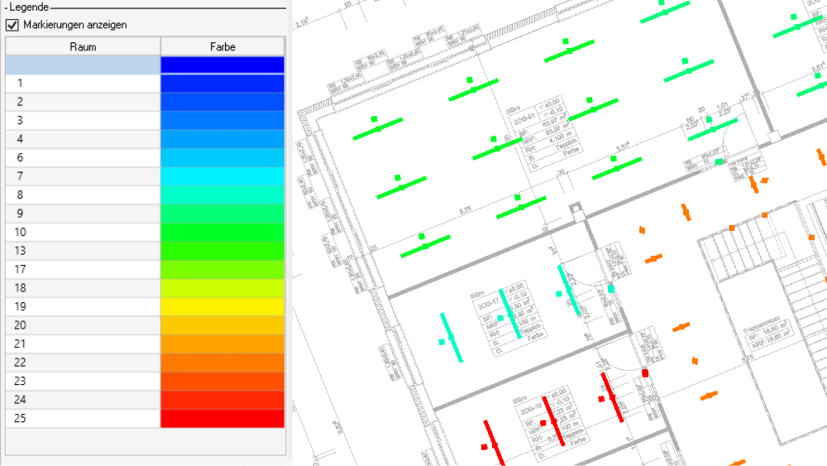Select the highlighted blank first legend row
The image size is (827, 466).
[83, 65]
